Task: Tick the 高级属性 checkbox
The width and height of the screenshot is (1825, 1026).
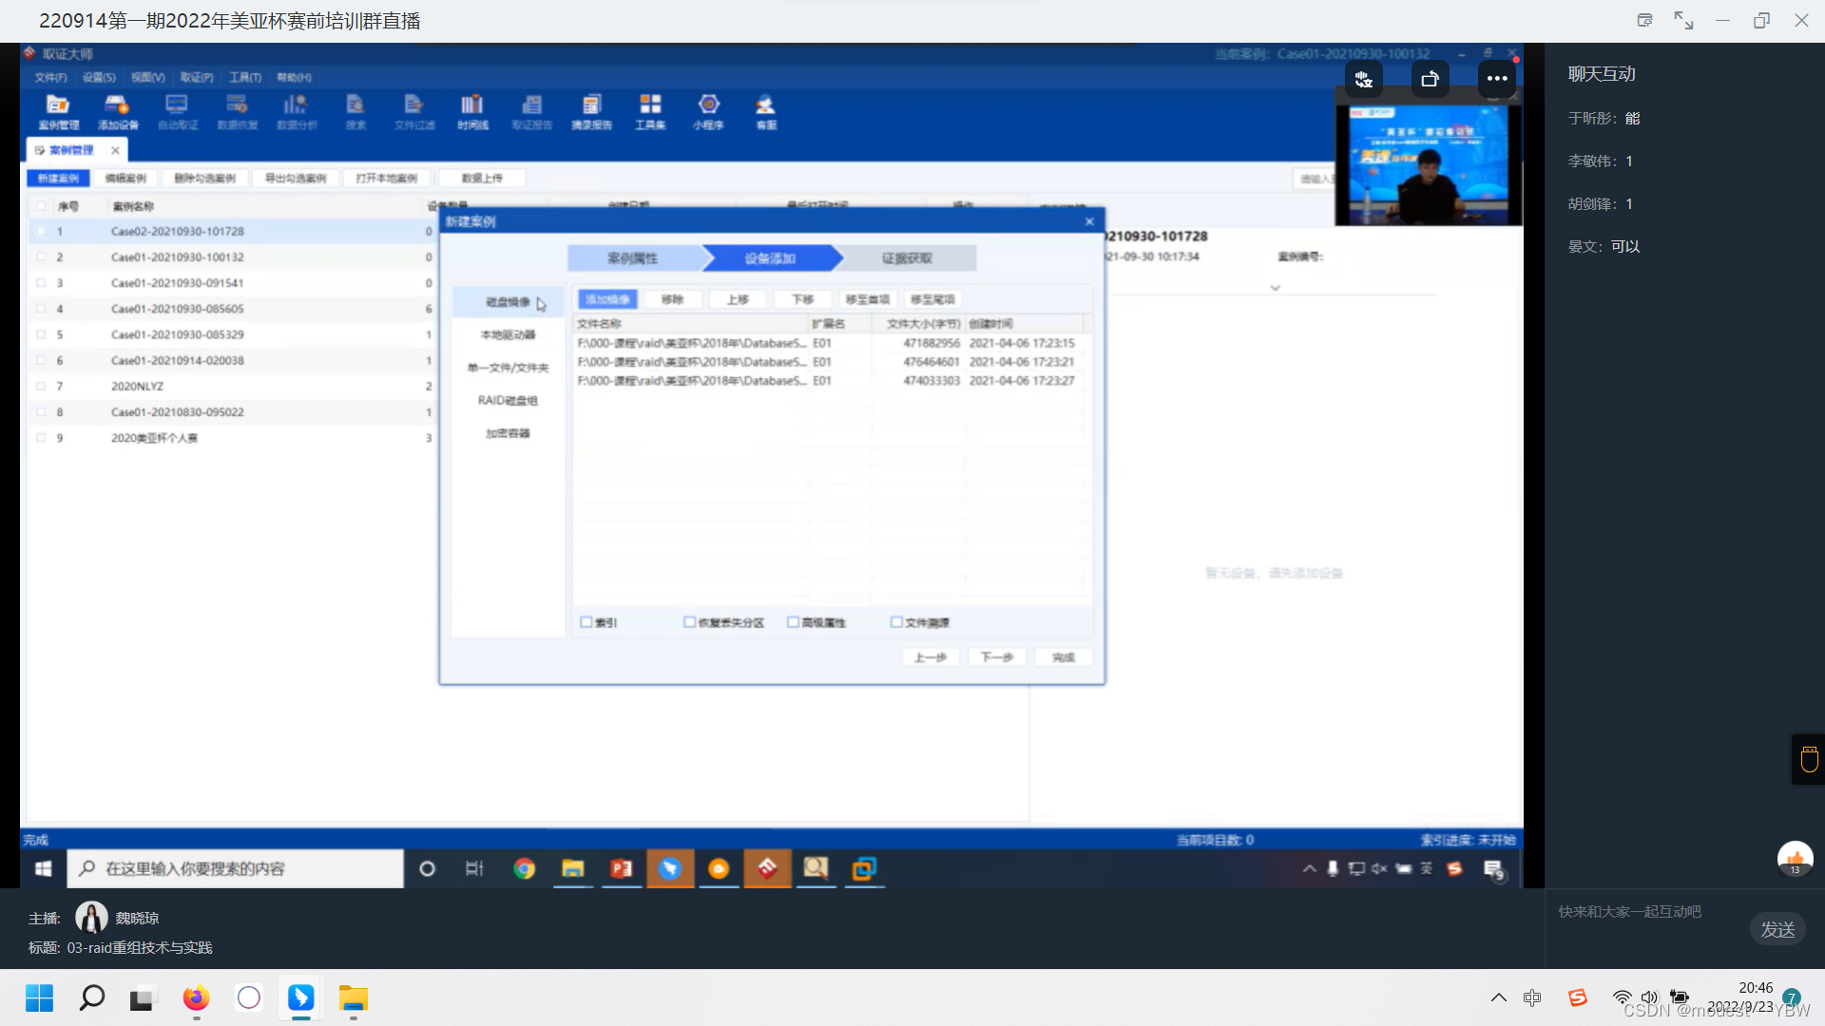Action: (x=794, y=622)
